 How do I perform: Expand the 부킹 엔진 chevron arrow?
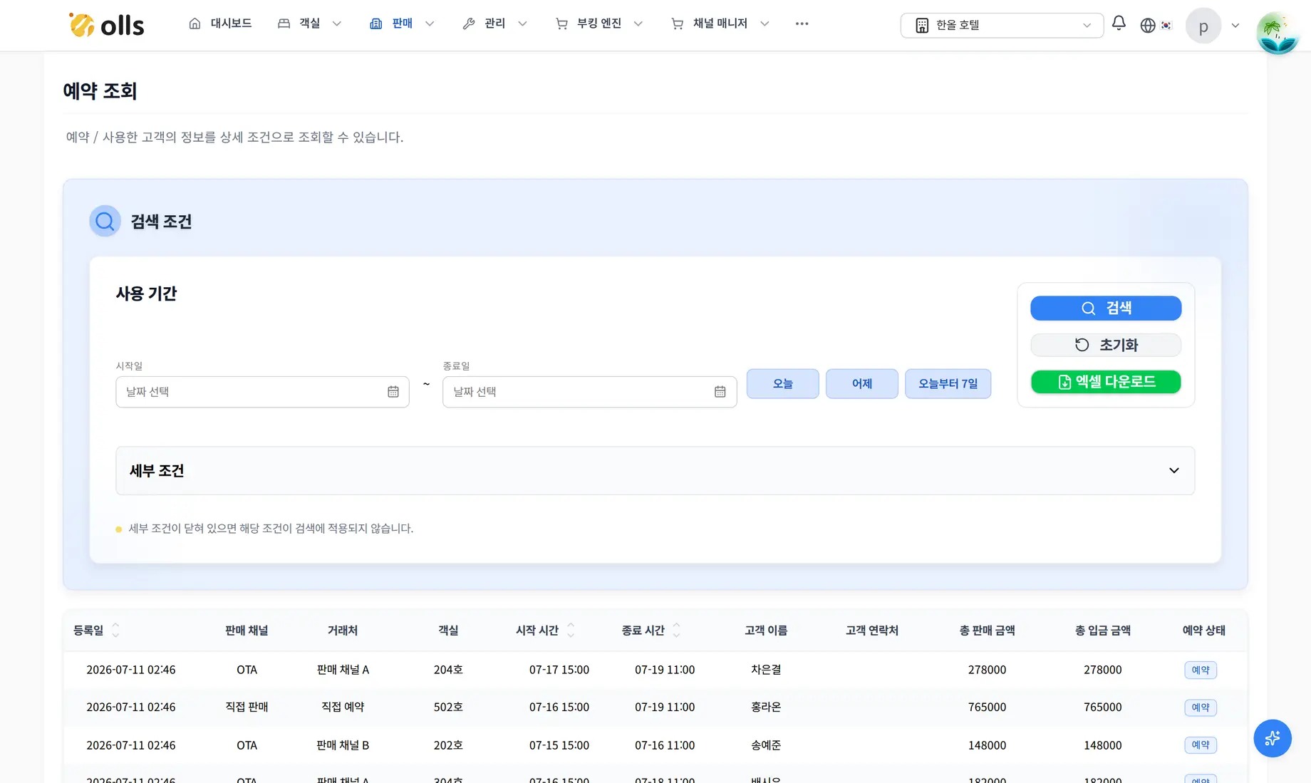638,24
